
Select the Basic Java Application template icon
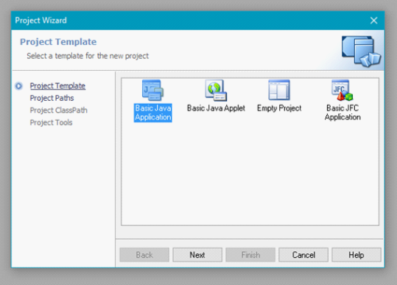coord(152,91)
